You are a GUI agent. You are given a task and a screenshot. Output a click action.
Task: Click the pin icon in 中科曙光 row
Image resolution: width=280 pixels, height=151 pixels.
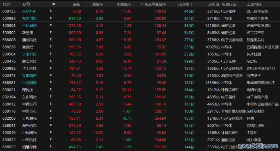(51, 132)
